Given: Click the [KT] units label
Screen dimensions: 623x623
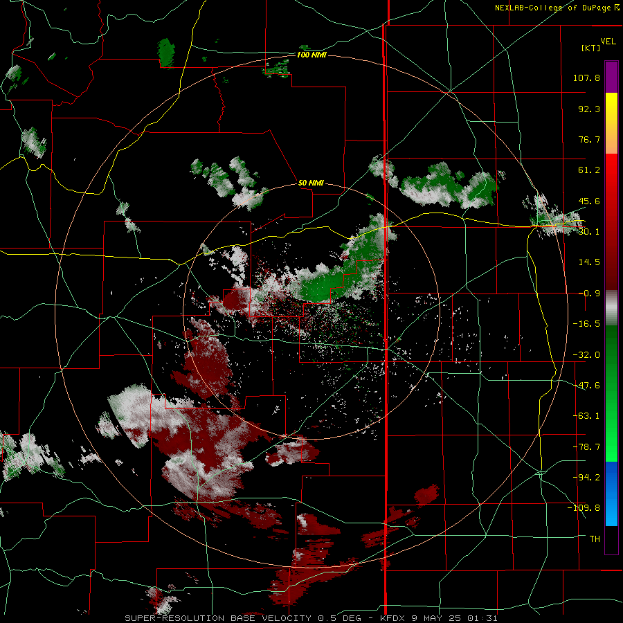Looking at the screenshot, I should [591, 48].
